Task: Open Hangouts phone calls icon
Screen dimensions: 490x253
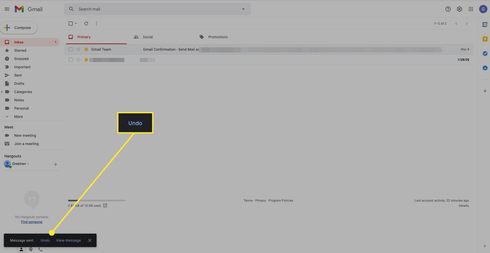Action: click(x=40, y=249)
